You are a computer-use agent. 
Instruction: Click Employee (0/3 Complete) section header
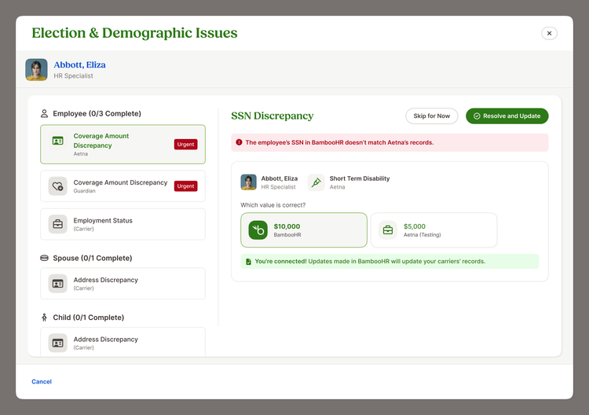pos(97,113)
